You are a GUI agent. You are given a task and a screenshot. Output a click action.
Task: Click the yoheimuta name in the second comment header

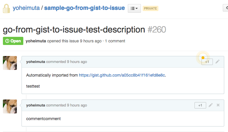point(36,105)
